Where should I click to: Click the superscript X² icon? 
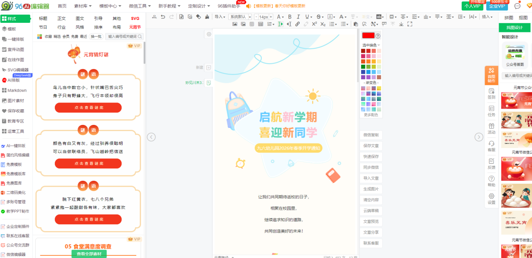click(x=314, y=24)
